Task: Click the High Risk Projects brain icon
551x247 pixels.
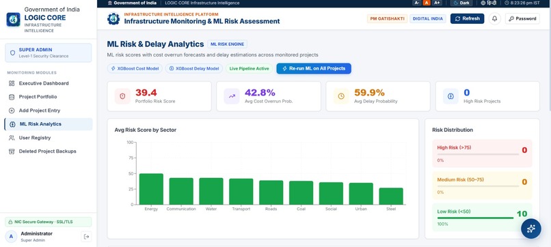Action: [x=451, y=96]
